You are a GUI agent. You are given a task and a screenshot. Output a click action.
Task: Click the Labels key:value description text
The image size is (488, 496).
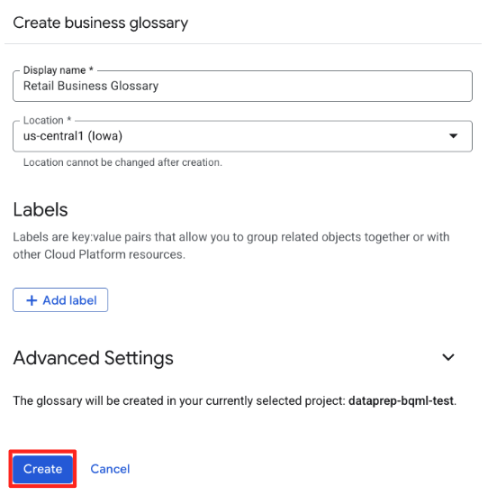click(231, 245)
